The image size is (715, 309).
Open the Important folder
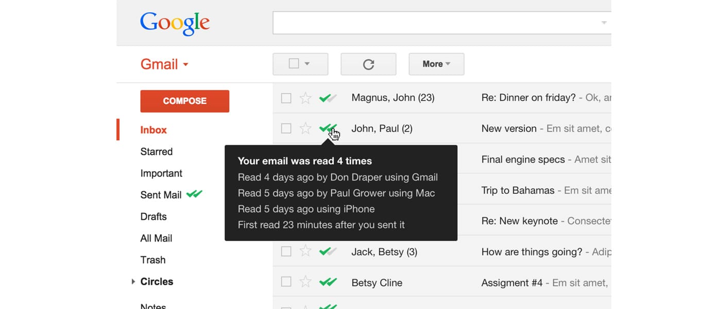click(x=161, y=173)
